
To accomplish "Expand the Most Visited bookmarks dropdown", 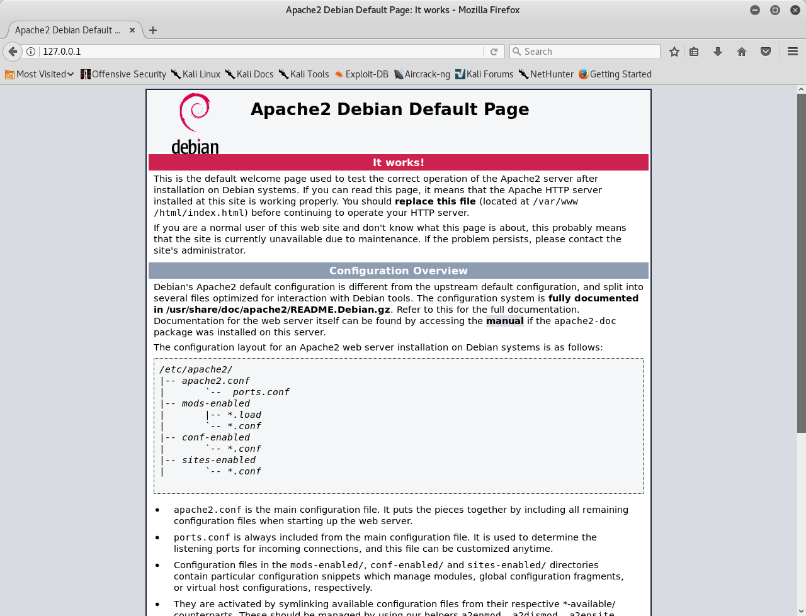I will [40, 74].
